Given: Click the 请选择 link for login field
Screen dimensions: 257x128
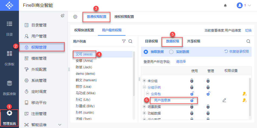Looking at the screenshot, I should pos(181,62).
